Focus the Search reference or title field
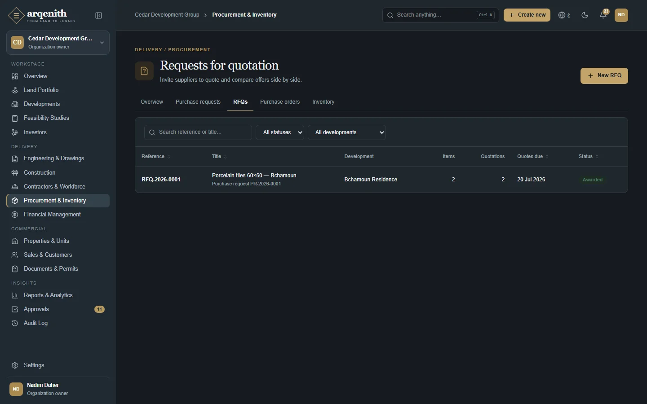Viewport: 647px width, 404px height. point(198,132)
